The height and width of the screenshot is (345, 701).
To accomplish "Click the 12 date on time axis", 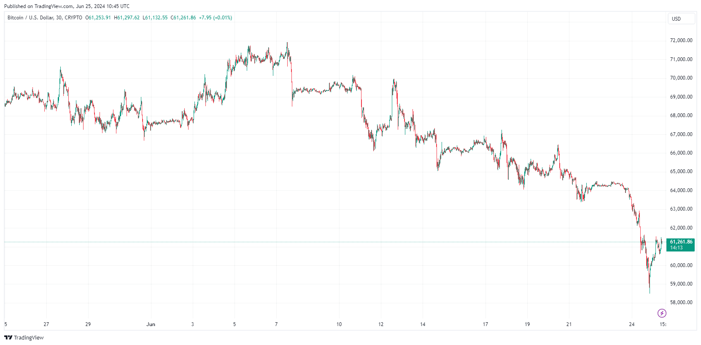I will point(381,324).
